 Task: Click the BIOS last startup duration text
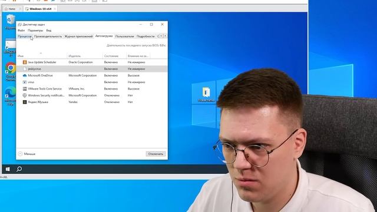136,45
